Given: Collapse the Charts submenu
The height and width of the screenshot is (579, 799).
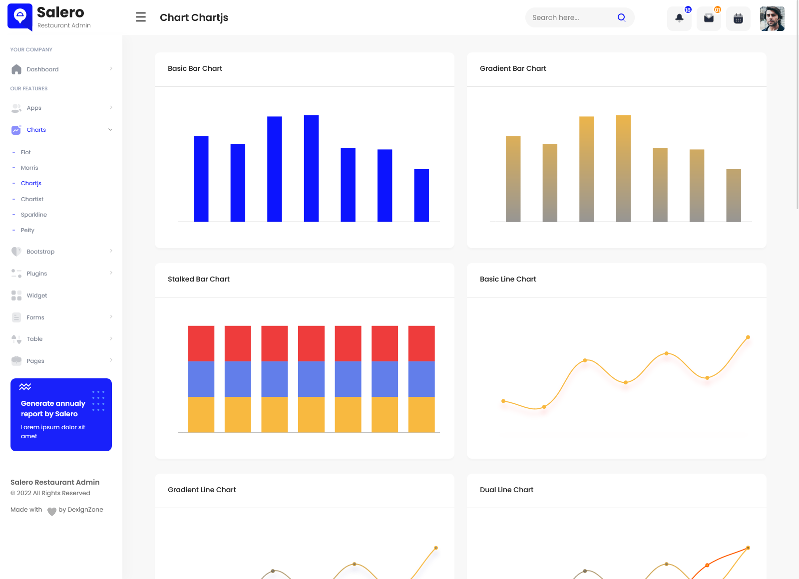Looking at the screenshot, I should pos(110,130).
